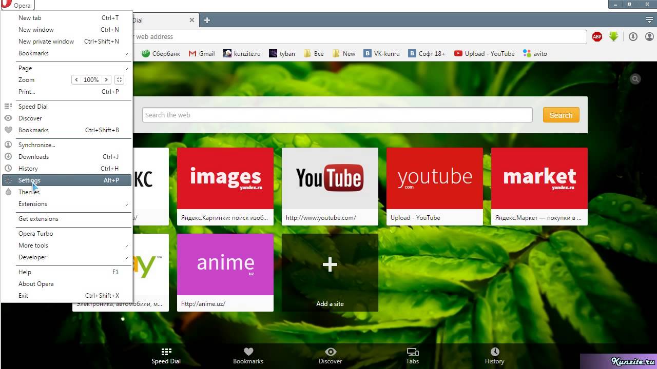
Task: Open the tab menu icon at top right
Action: (x=649, y=20)
